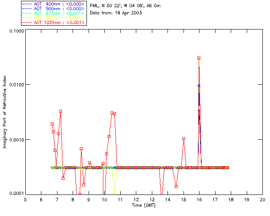
Task: Click the 0.0001 y-axis tick label
Action: click(x=17, y=193)
